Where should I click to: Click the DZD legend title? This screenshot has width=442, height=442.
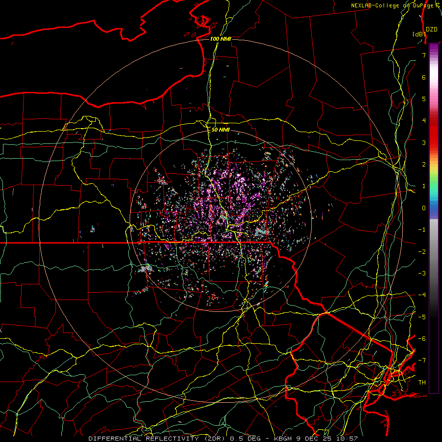pyautogui.click(x=431, y=29)
